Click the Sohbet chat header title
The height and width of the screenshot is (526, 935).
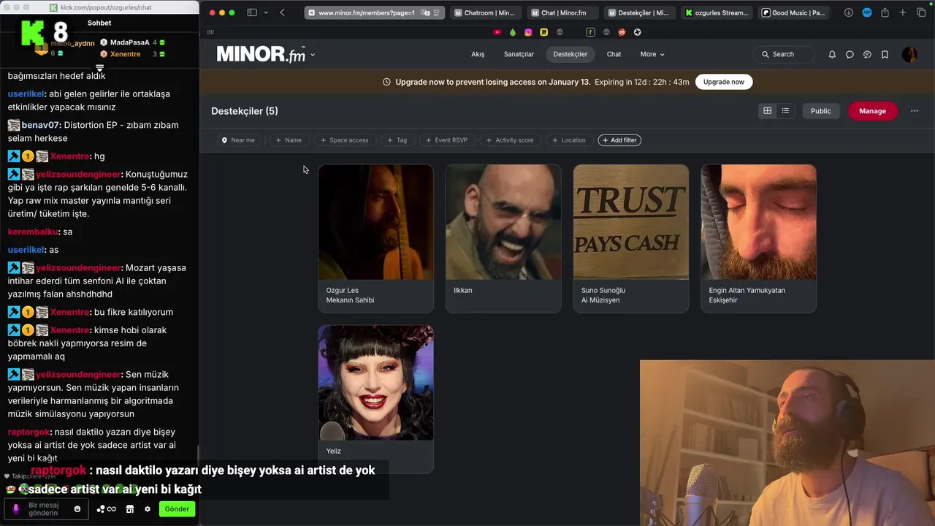click(x=99, y=23)
